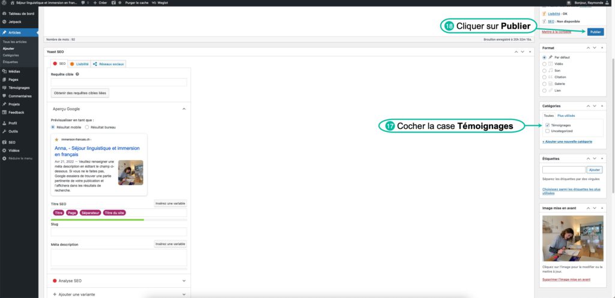Screen dimensions: 615x298
Task: Click Créer plus icon in admin bar
Action: tap(95, 3)
